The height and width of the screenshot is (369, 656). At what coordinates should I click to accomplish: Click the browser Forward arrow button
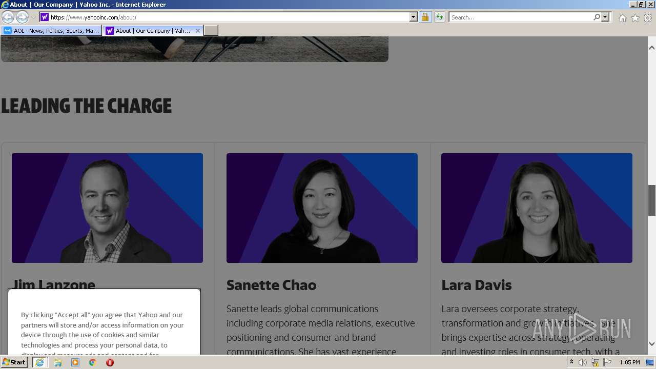(22, 17)
